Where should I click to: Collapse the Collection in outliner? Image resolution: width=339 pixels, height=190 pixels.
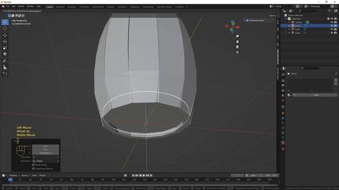click(x=286, y=19)
